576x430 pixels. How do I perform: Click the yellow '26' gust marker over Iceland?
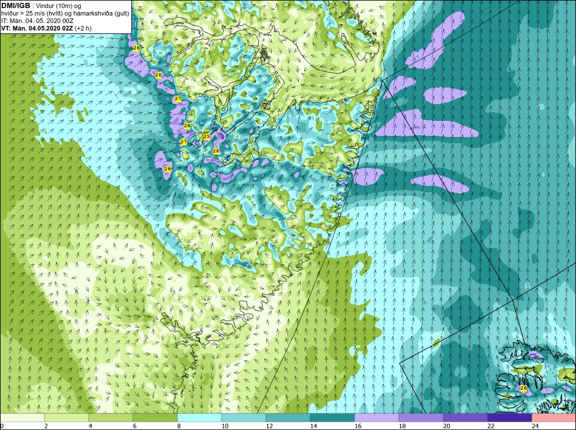tap(524, 388)
